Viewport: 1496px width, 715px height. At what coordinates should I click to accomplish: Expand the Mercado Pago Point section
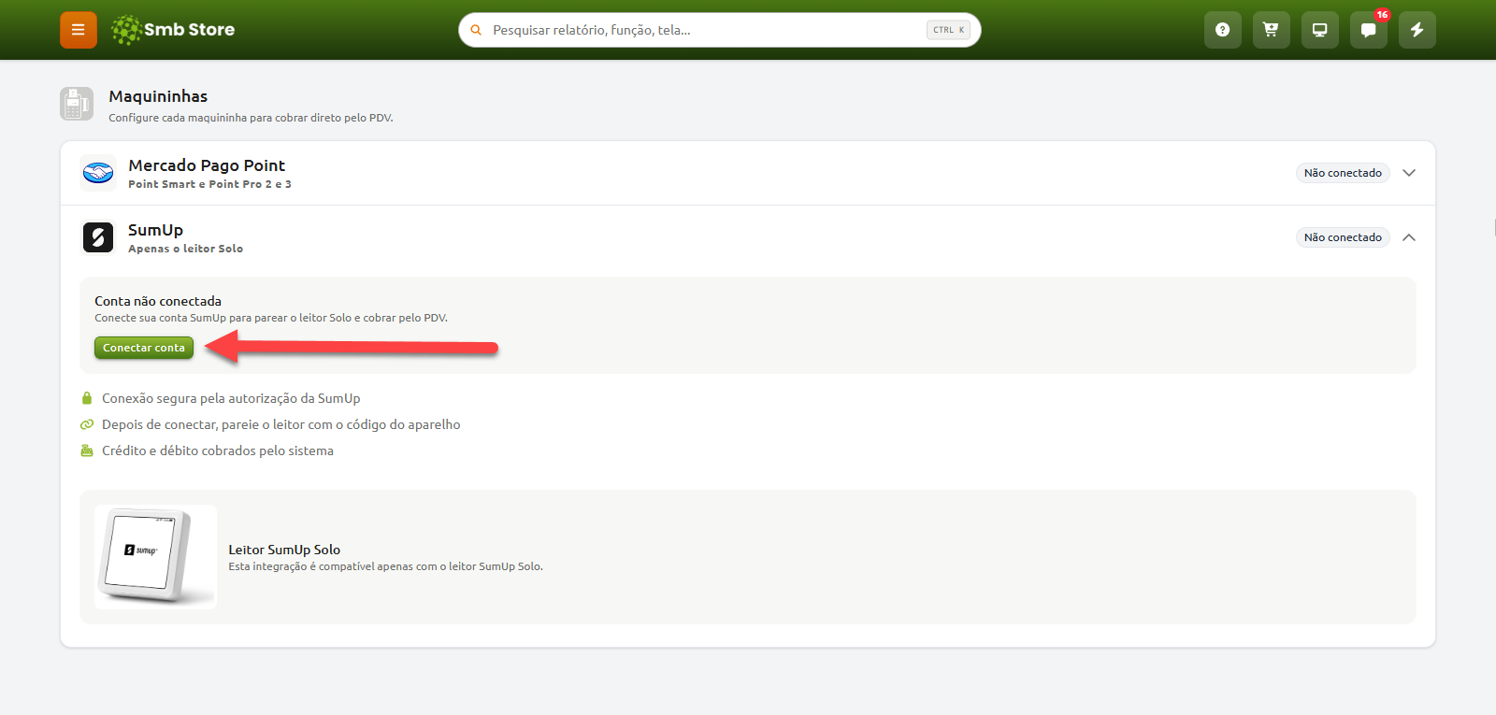click(1409, 173)
